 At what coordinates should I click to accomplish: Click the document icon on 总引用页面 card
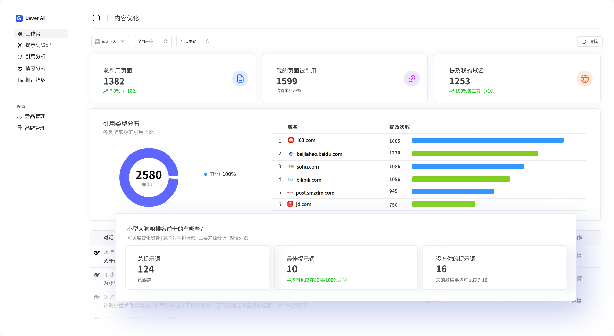click(x=240, y=79)
